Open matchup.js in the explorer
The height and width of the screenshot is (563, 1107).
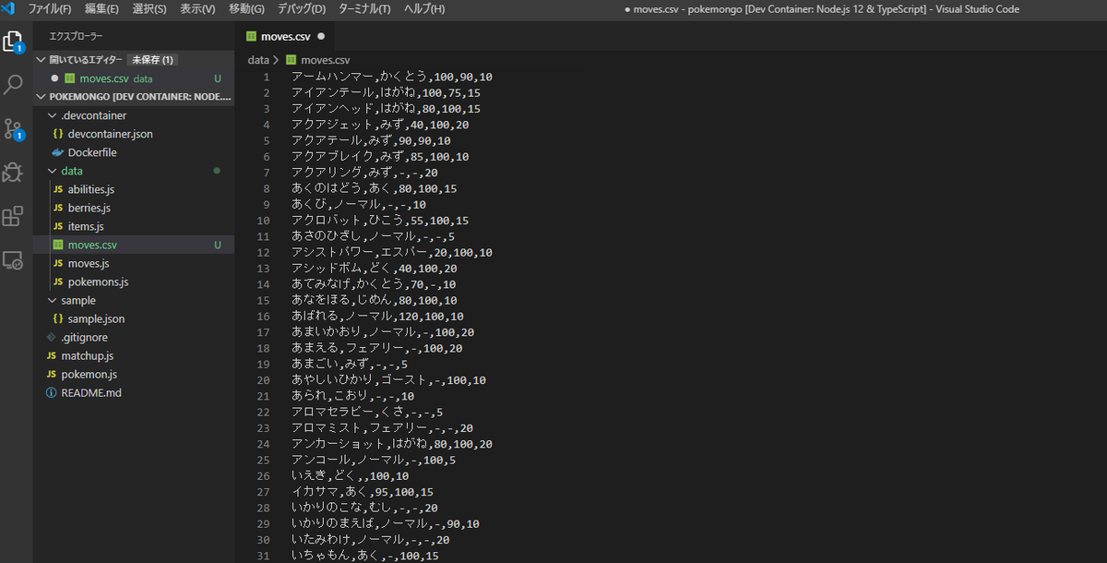(x=134, y=355)
